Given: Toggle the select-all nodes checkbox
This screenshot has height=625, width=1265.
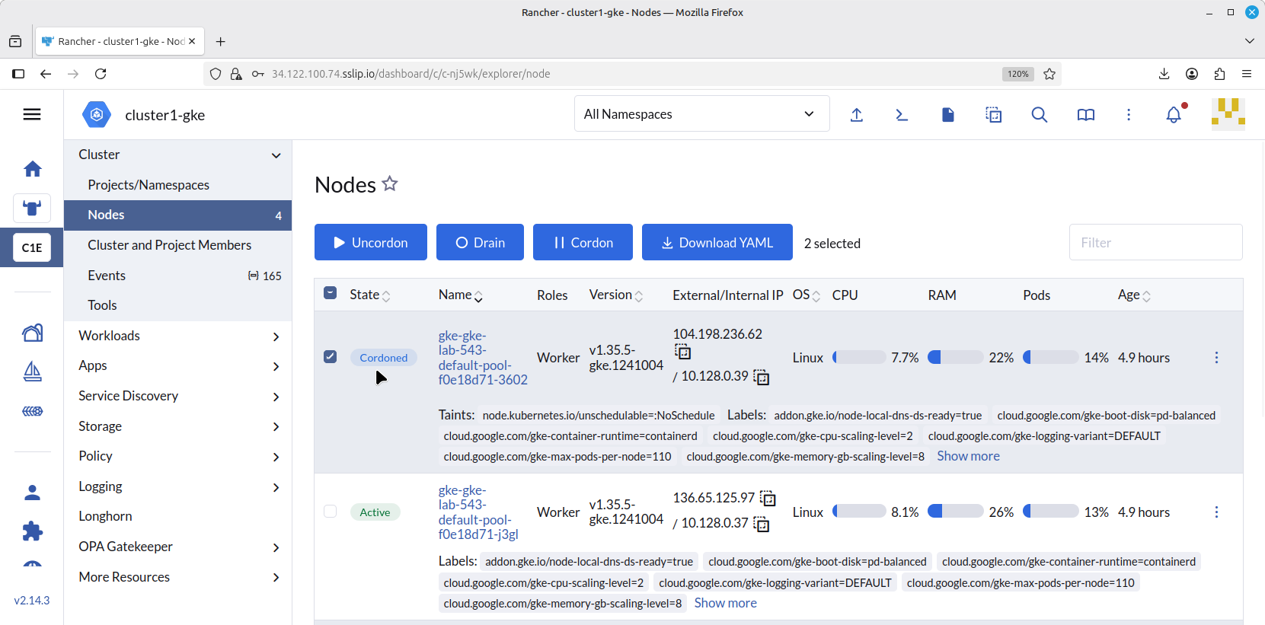Looking at the screenshot, I should 330,293.
